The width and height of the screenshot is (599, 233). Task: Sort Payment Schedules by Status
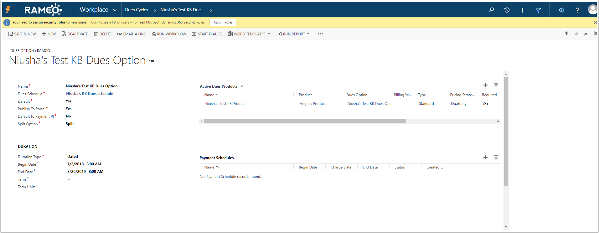click(x=400, y=167)
